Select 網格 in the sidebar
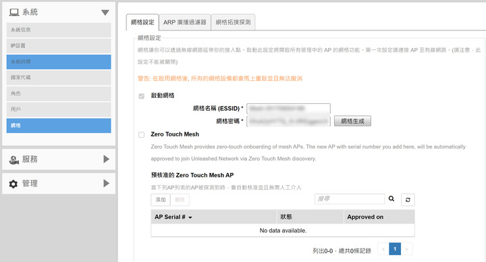 59,126
